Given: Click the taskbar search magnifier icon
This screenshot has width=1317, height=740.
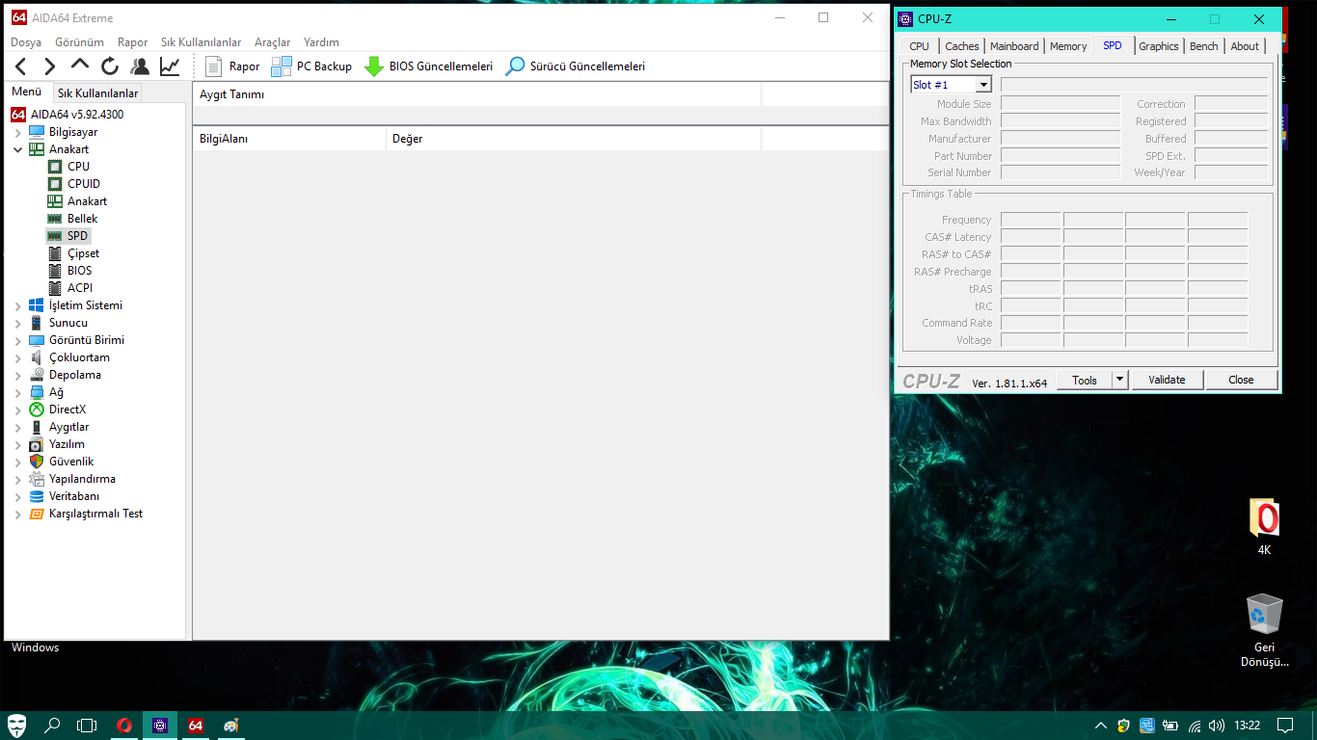Looking at the screenshot, I should 53,726.
